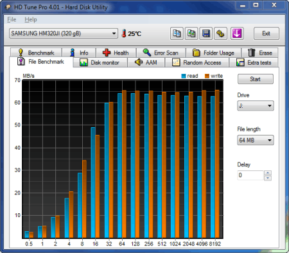Click the Exit button

(x=267, y=33)
